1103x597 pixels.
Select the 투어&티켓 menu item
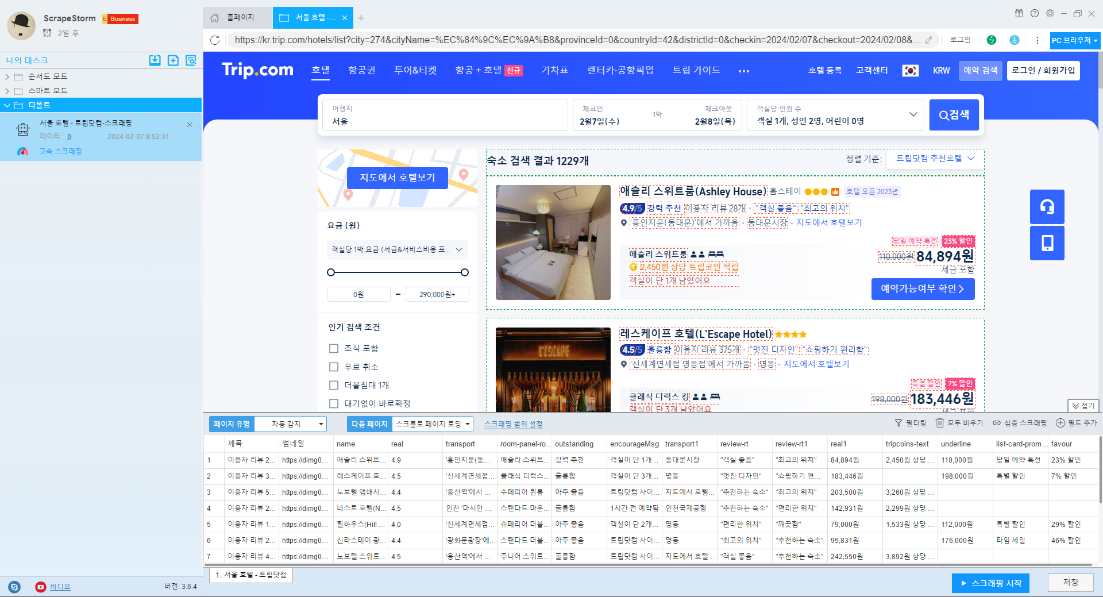(415, 70)
